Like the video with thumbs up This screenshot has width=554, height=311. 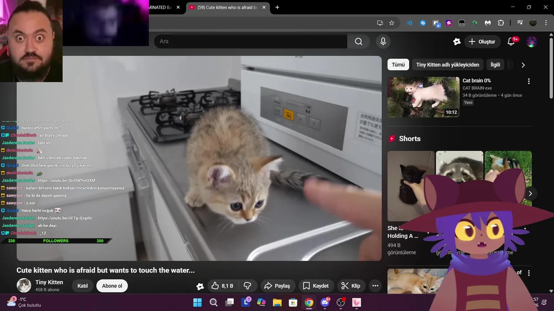click(222, 286)
